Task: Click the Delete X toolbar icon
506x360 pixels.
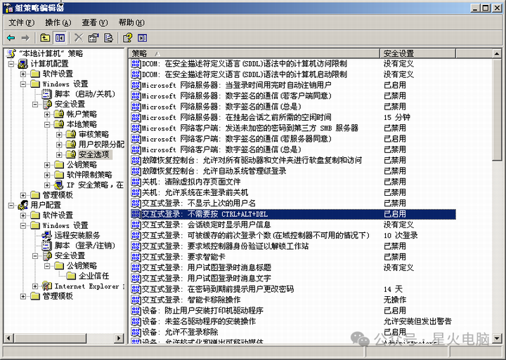Action: click(x=79, y=38)
